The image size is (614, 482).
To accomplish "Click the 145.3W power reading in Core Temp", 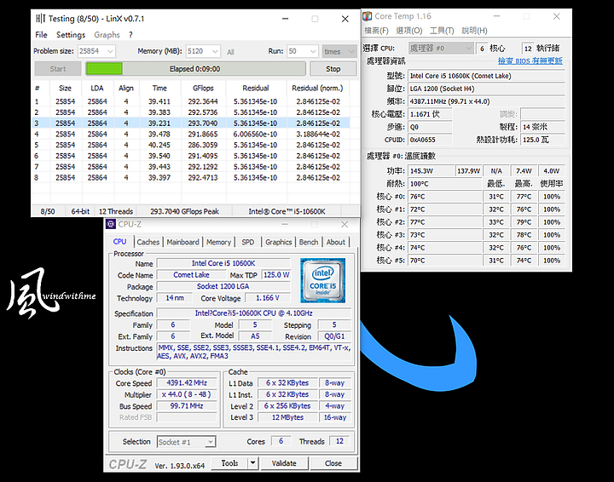I will point(431,171).
